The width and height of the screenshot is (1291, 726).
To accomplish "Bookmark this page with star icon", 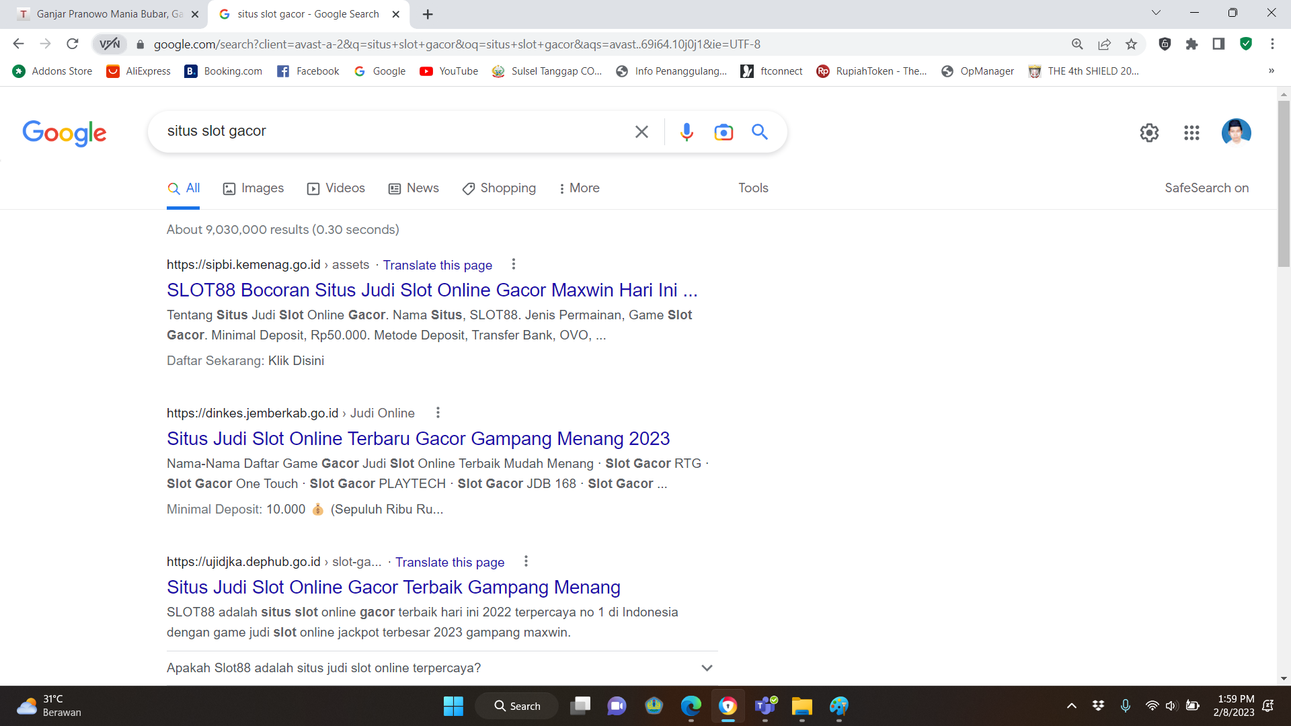I will [x=1131, y=44].
